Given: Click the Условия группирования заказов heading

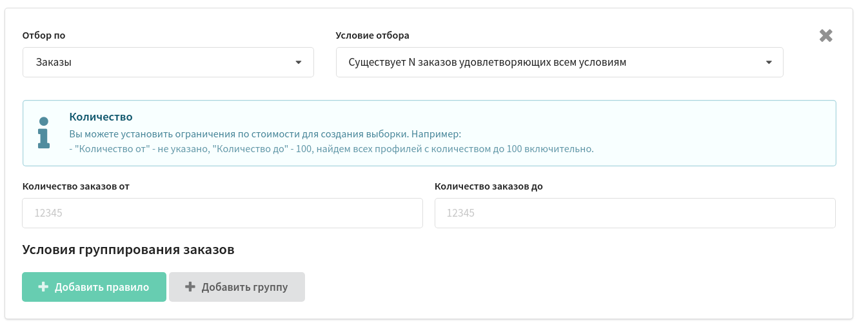Looking at the screenshot, I should click(128, 250).
